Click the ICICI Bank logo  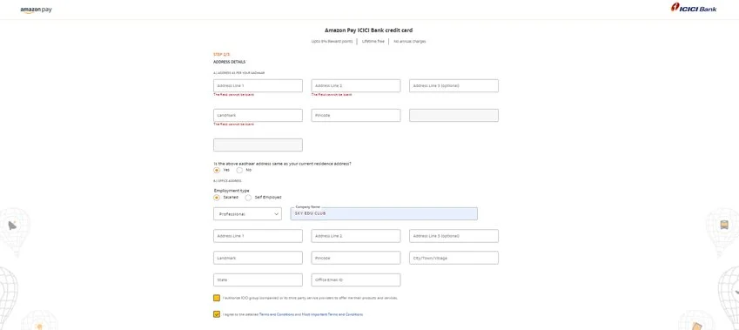pyautogui.click(x=694, y=7)
